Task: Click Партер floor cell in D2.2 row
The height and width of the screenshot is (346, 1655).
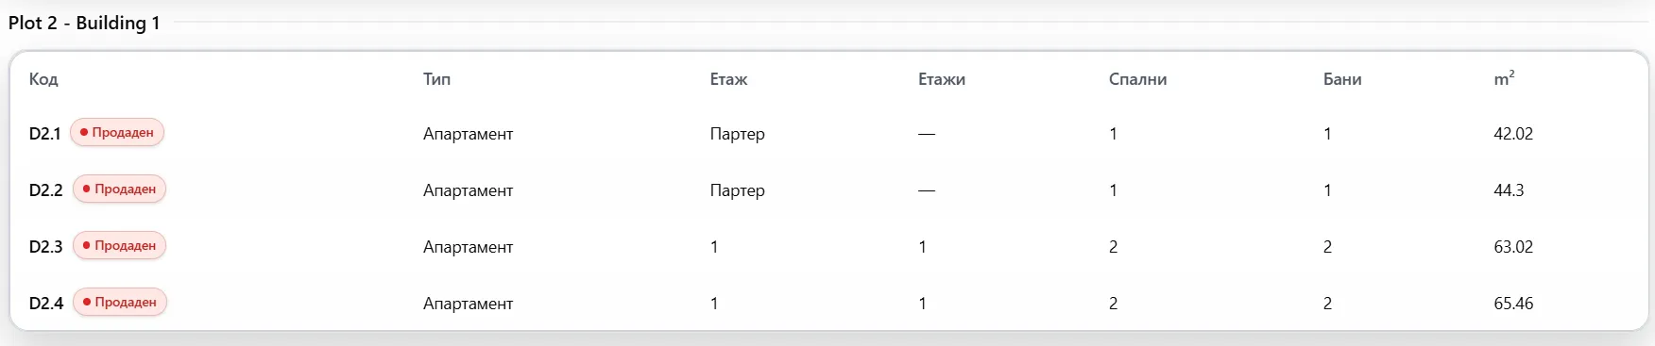Action: tap(738, 190)
